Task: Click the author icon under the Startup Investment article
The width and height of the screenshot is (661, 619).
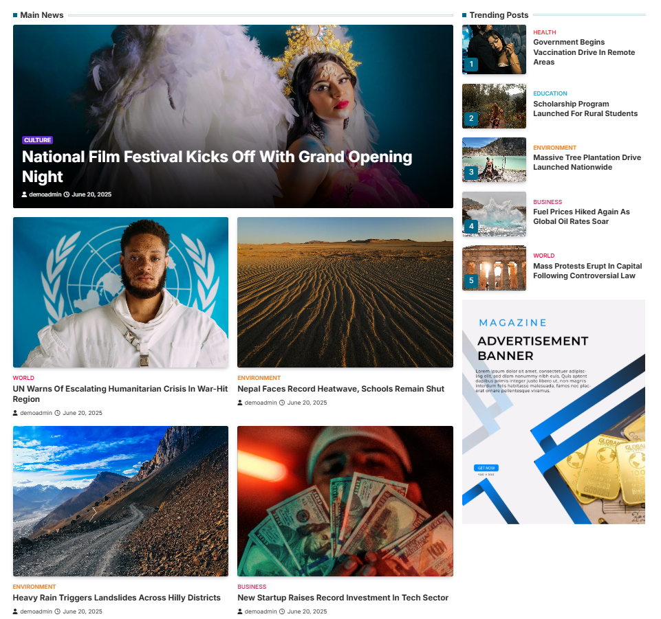Action: [x=240, y=612]
